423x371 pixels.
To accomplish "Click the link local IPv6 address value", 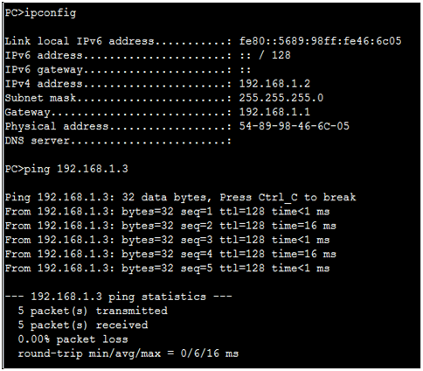I will coord(321,41).
